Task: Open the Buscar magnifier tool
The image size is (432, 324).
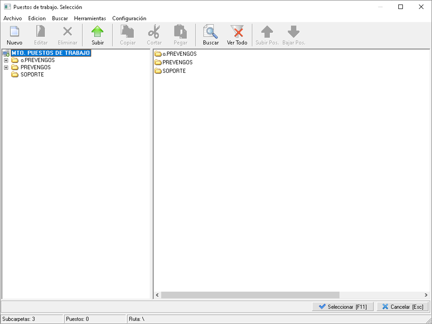Action: (x=211, y=32)
